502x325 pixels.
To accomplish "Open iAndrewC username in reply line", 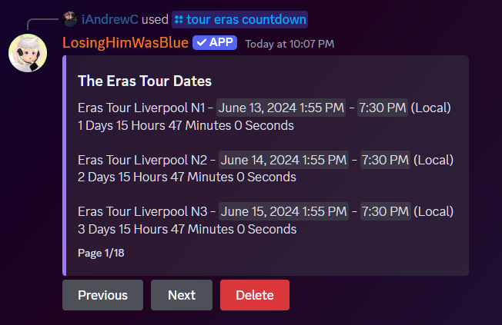I will coord(110,19).
